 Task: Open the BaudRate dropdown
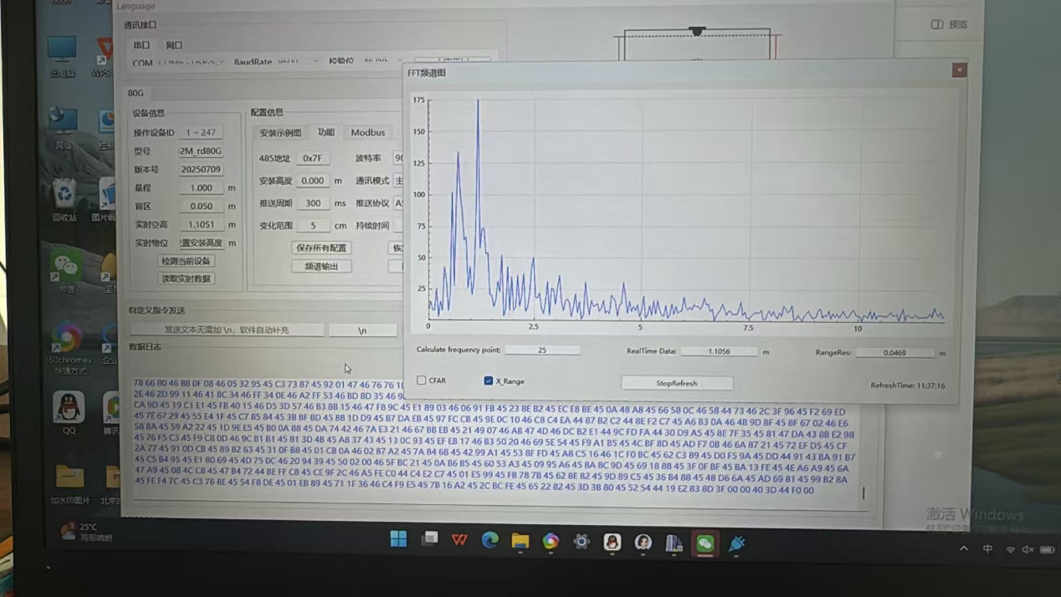tap(299, 61)
